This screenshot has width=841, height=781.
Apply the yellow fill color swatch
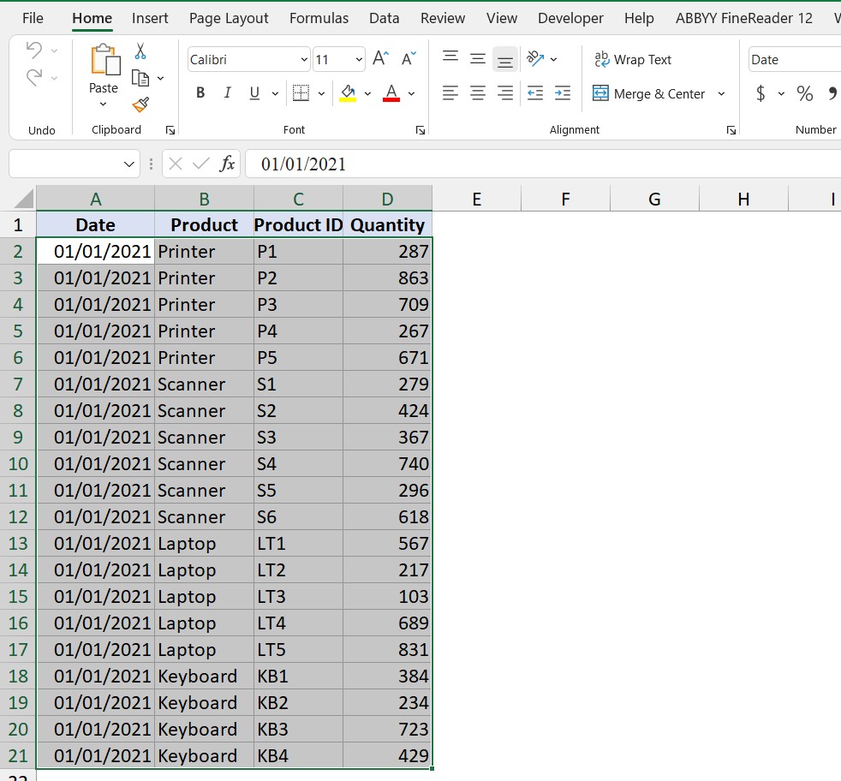(x=348, y=93)
